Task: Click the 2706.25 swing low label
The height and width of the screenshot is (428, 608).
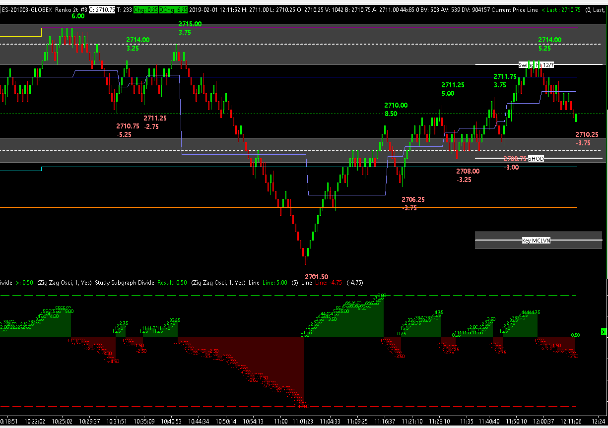Action: pos(413,199)
